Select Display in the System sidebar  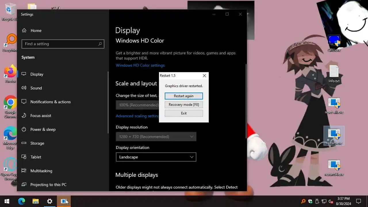pyautogui.click(x=63, y=74)
